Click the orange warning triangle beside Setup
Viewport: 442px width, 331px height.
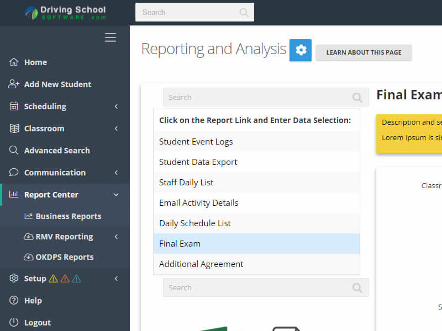[x=65, y=279]
